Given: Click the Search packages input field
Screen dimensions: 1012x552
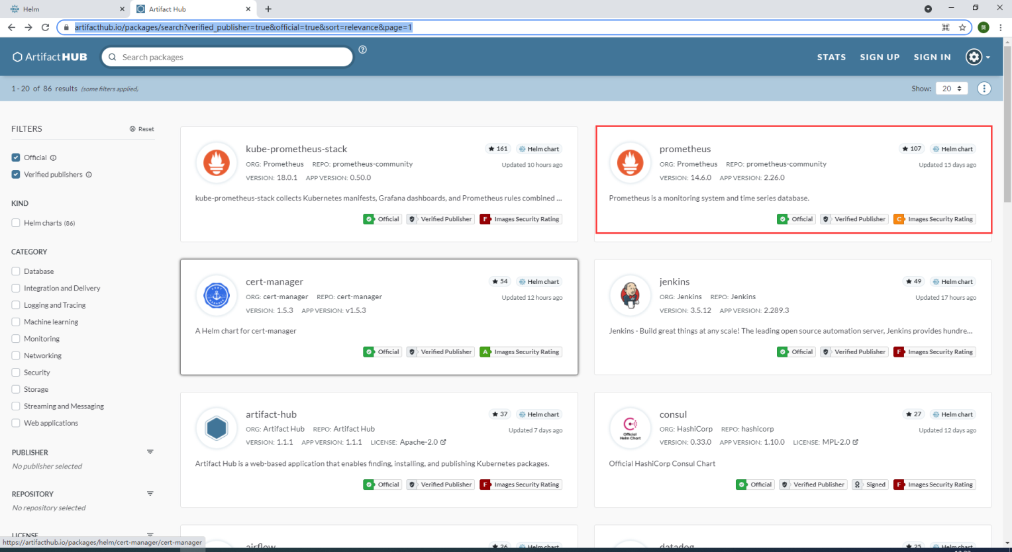Looking at the screenshot, I should coord(227,57).
